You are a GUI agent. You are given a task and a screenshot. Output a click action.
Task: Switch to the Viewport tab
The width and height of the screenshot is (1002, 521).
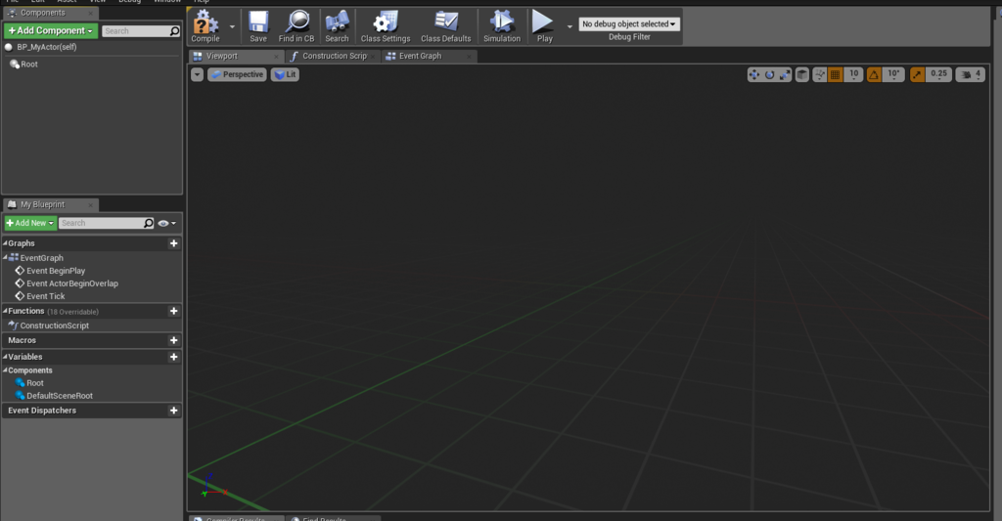pyautogui.click(x=234, y=56)
